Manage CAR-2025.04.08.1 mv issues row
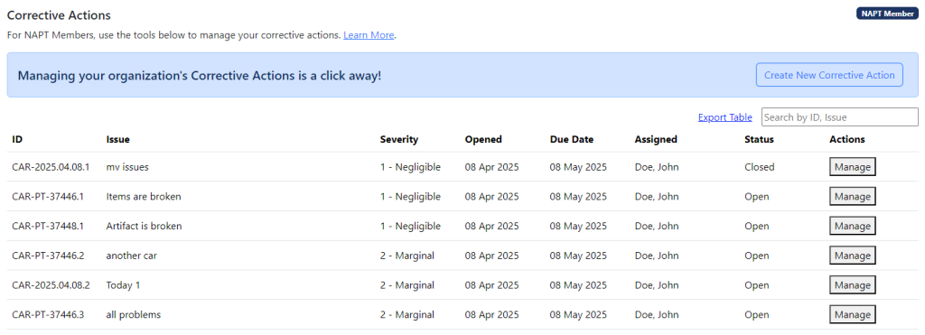Screen dimensions: 925x335 point(853,167)
